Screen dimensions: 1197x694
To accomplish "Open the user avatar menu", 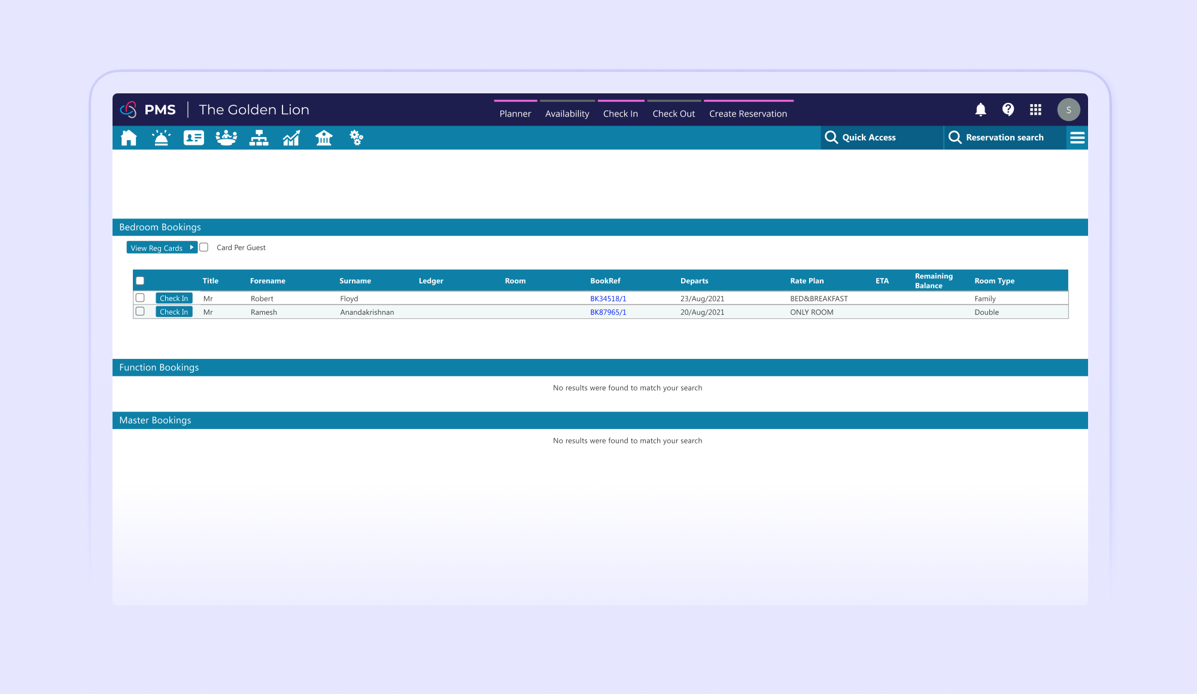I will 1068,109.
